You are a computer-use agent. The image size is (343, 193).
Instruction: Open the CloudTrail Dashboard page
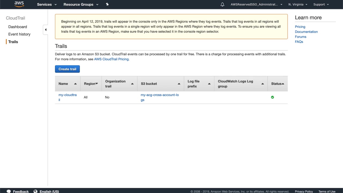18,27
